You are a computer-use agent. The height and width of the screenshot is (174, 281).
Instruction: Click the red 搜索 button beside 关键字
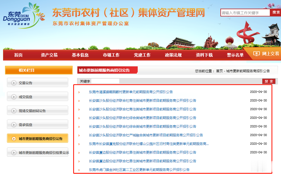270,81
